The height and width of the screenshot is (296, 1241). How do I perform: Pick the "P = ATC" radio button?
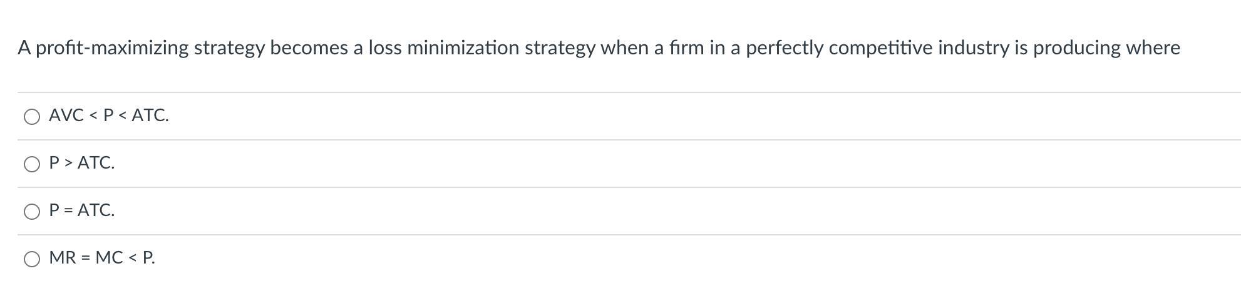[x=32, y=212]
